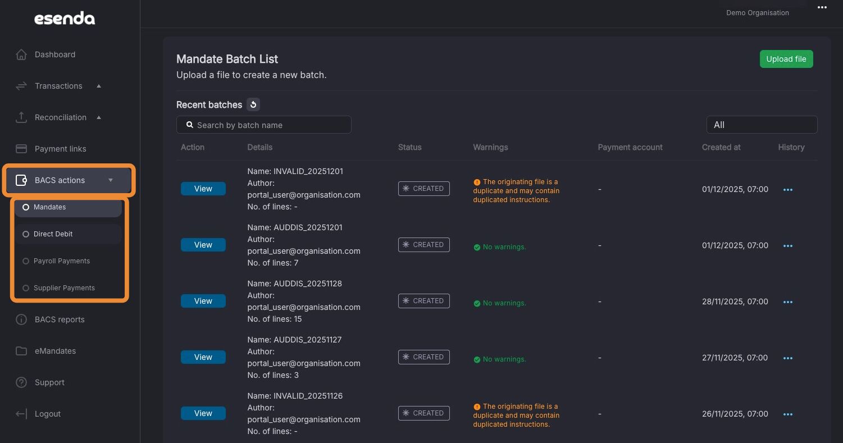This screenshot has width=843, height=443.
Task: Click the eMandates folder icon
Action: 21,351
